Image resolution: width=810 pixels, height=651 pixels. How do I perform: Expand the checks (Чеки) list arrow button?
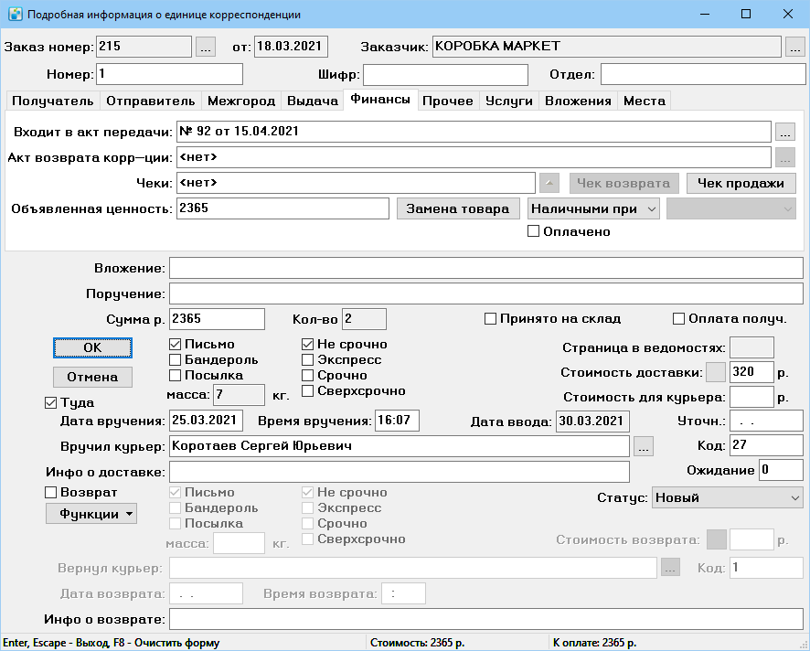click(x=549, y=183)
